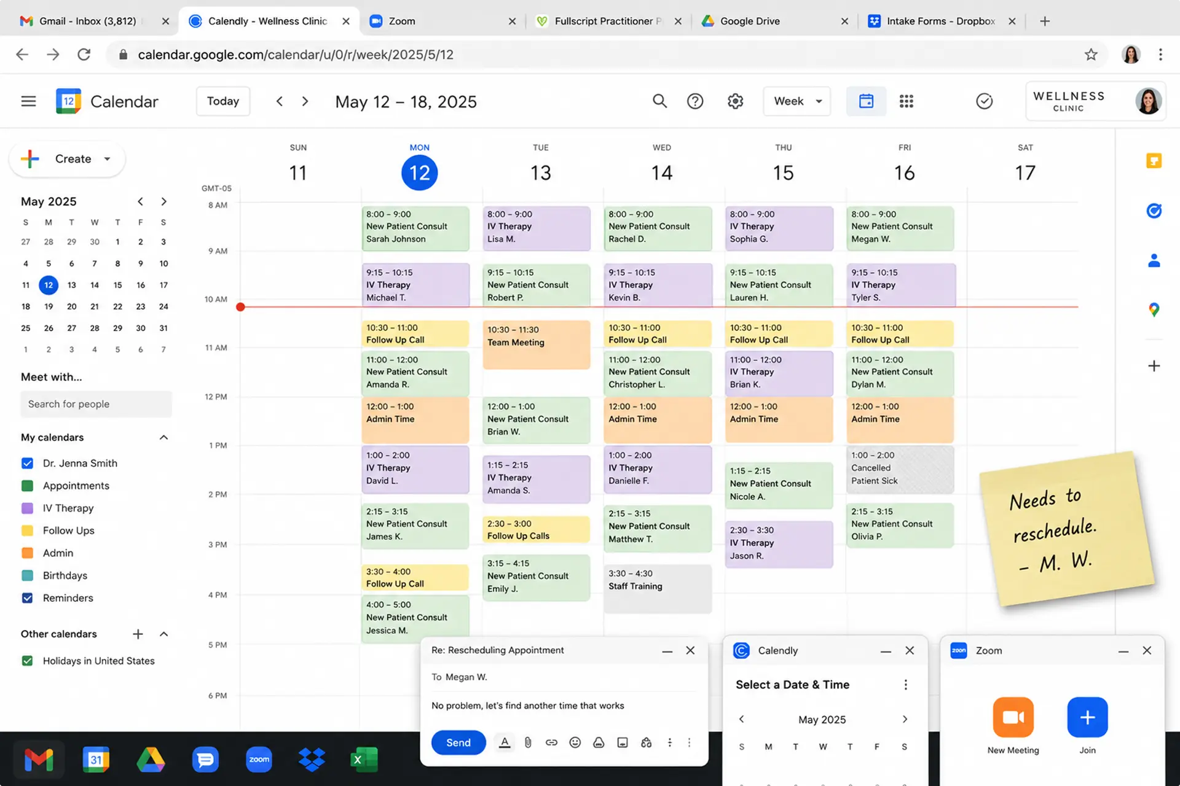Open Google Keep icon in side panel
Viewport: 1180px width, 786px height.
point(1154,161)
